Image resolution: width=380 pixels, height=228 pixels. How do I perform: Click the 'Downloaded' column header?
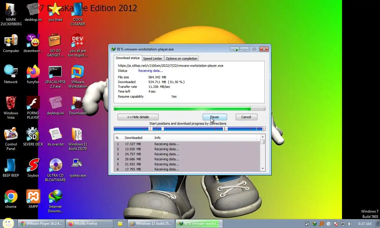(x=138, y=138)
